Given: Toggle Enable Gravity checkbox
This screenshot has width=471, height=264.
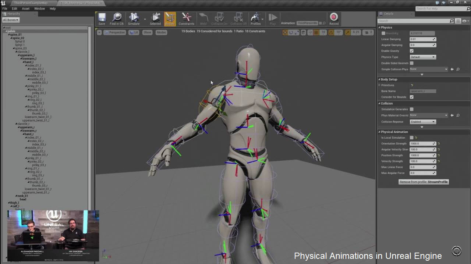Looking at the screenshot, I should pyautogui.click(x=411, y=51).
